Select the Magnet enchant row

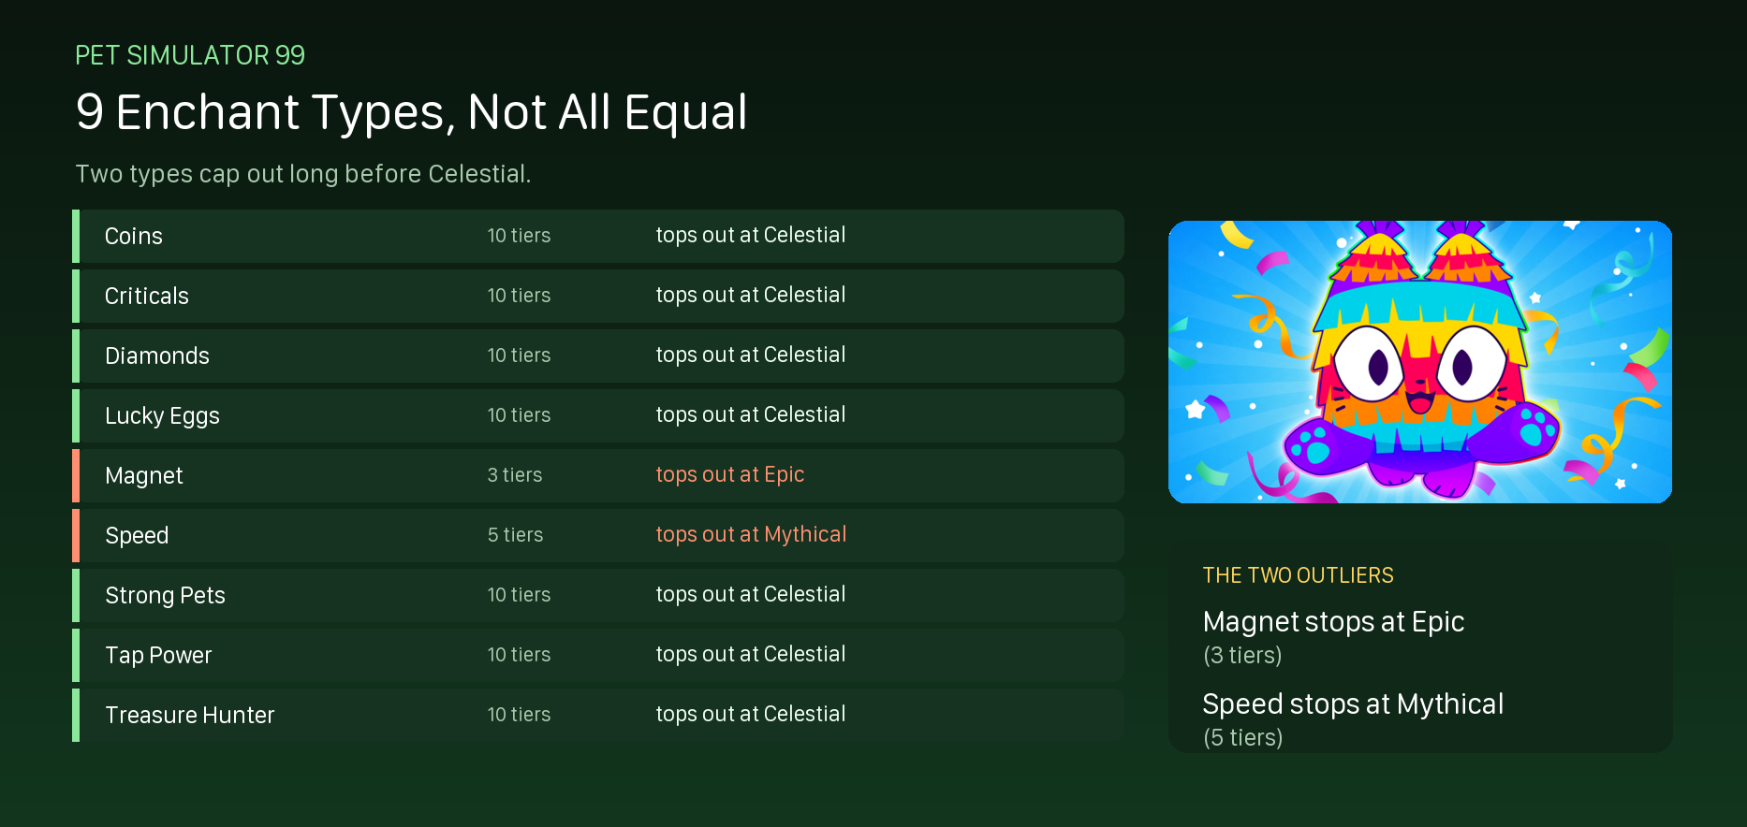[x=598, y=475]
